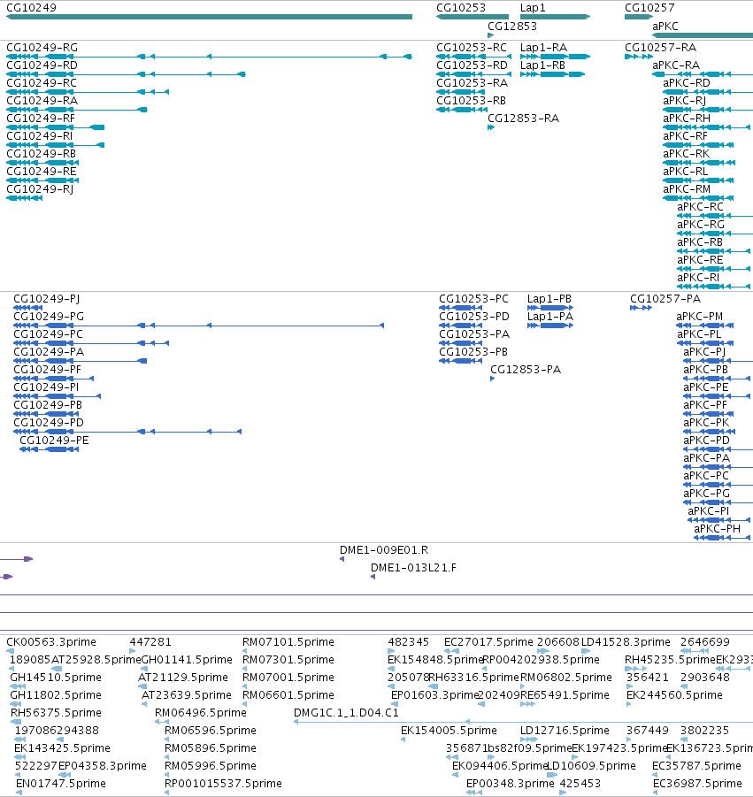Click EST label EN01747.5prime
This screenshot has width=753, height=797.
(61, 783)
